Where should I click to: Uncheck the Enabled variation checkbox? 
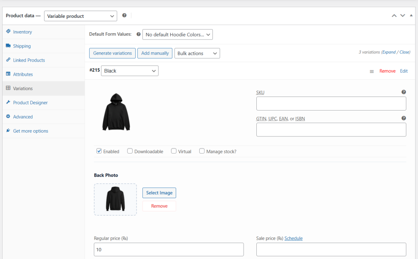pos(99,151)
